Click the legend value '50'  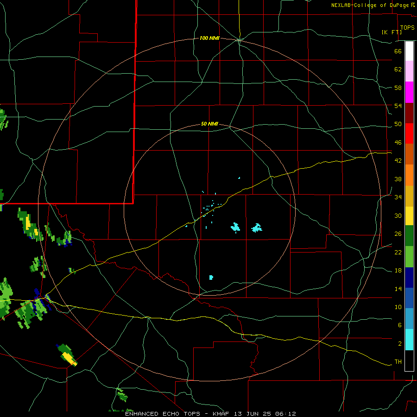pos(398,124)
